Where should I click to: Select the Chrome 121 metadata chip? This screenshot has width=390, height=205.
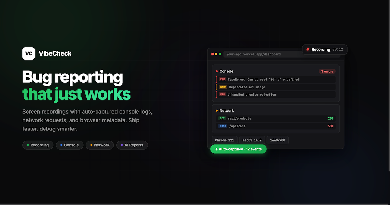point(225,140)
